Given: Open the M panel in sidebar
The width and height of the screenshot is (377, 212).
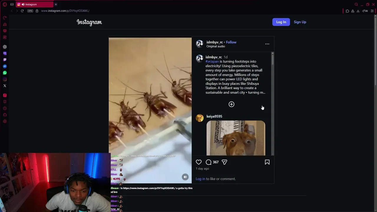Looking at the screenshot, I should pos(5,37).
